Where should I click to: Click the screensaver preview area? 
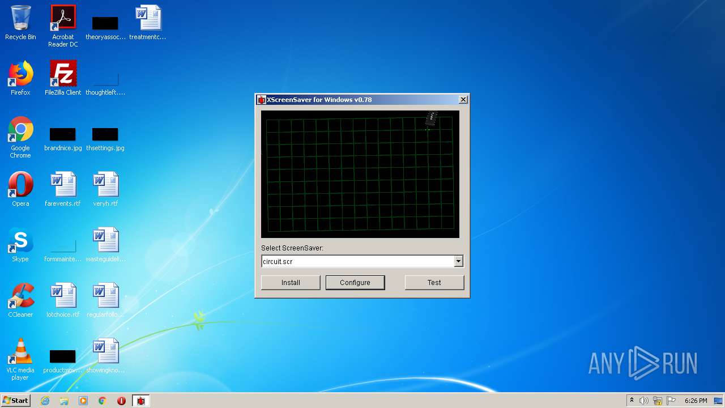point(360,174)
